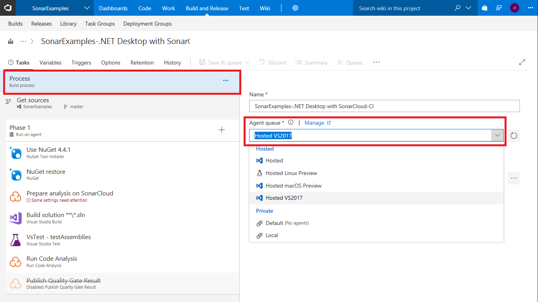The width and height of the screenshot is (538, 302).
Task: Click the NuGet restore task icon
Action: pos(16,175)
